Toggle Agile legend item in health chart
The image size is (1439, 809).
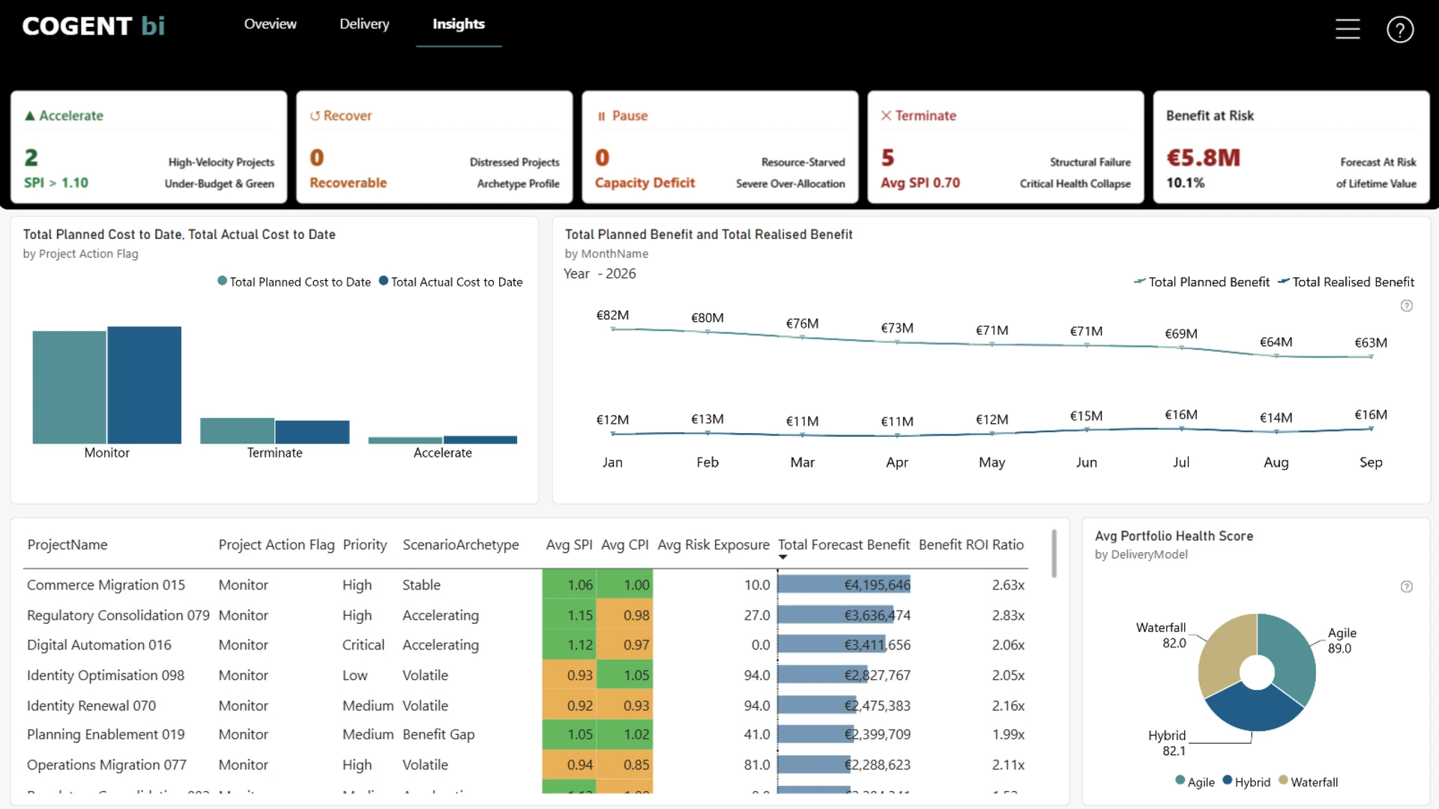pyautogui.click(x=1195, y=781)
